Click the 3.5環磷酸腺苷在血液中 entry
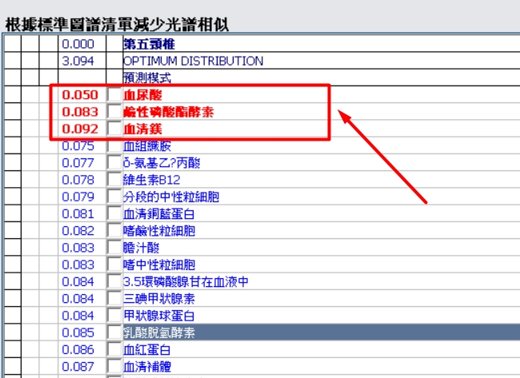Image resolution: width=520 pixels, height=378 pixels. (x=186, y=281)
